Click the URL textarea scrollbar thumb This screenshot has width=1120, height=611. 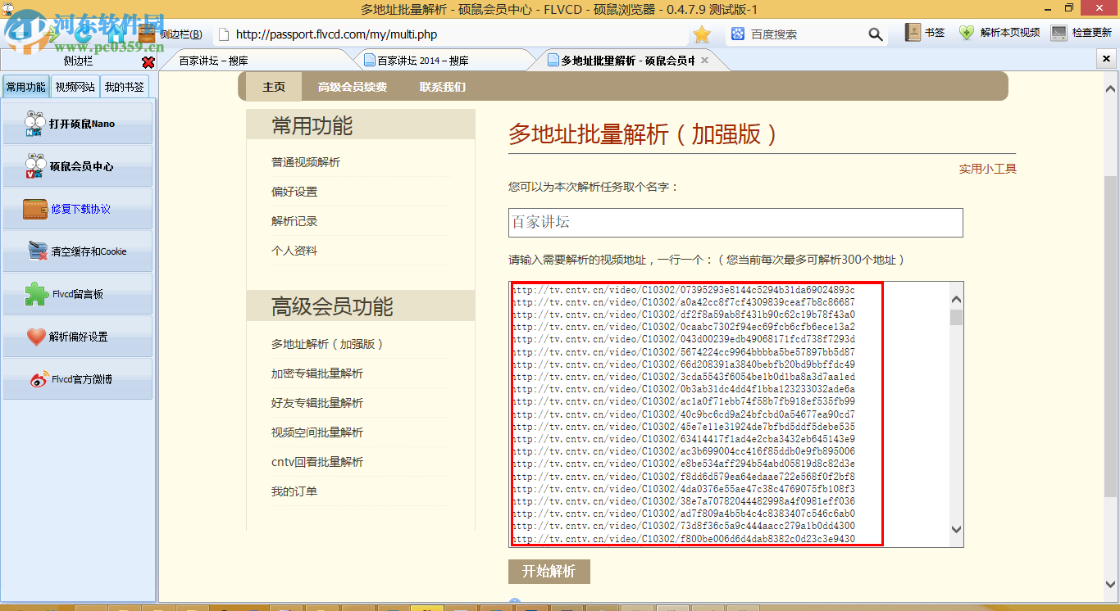957,318
